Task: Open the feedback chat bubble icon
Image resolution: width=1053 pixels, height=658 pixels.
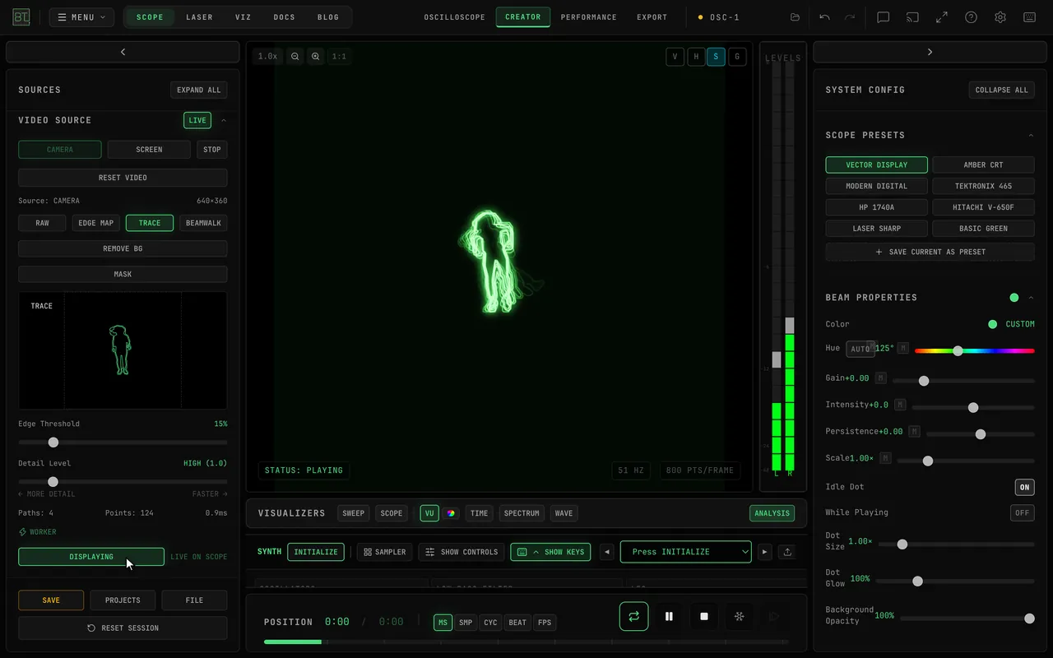Action: 883,17
